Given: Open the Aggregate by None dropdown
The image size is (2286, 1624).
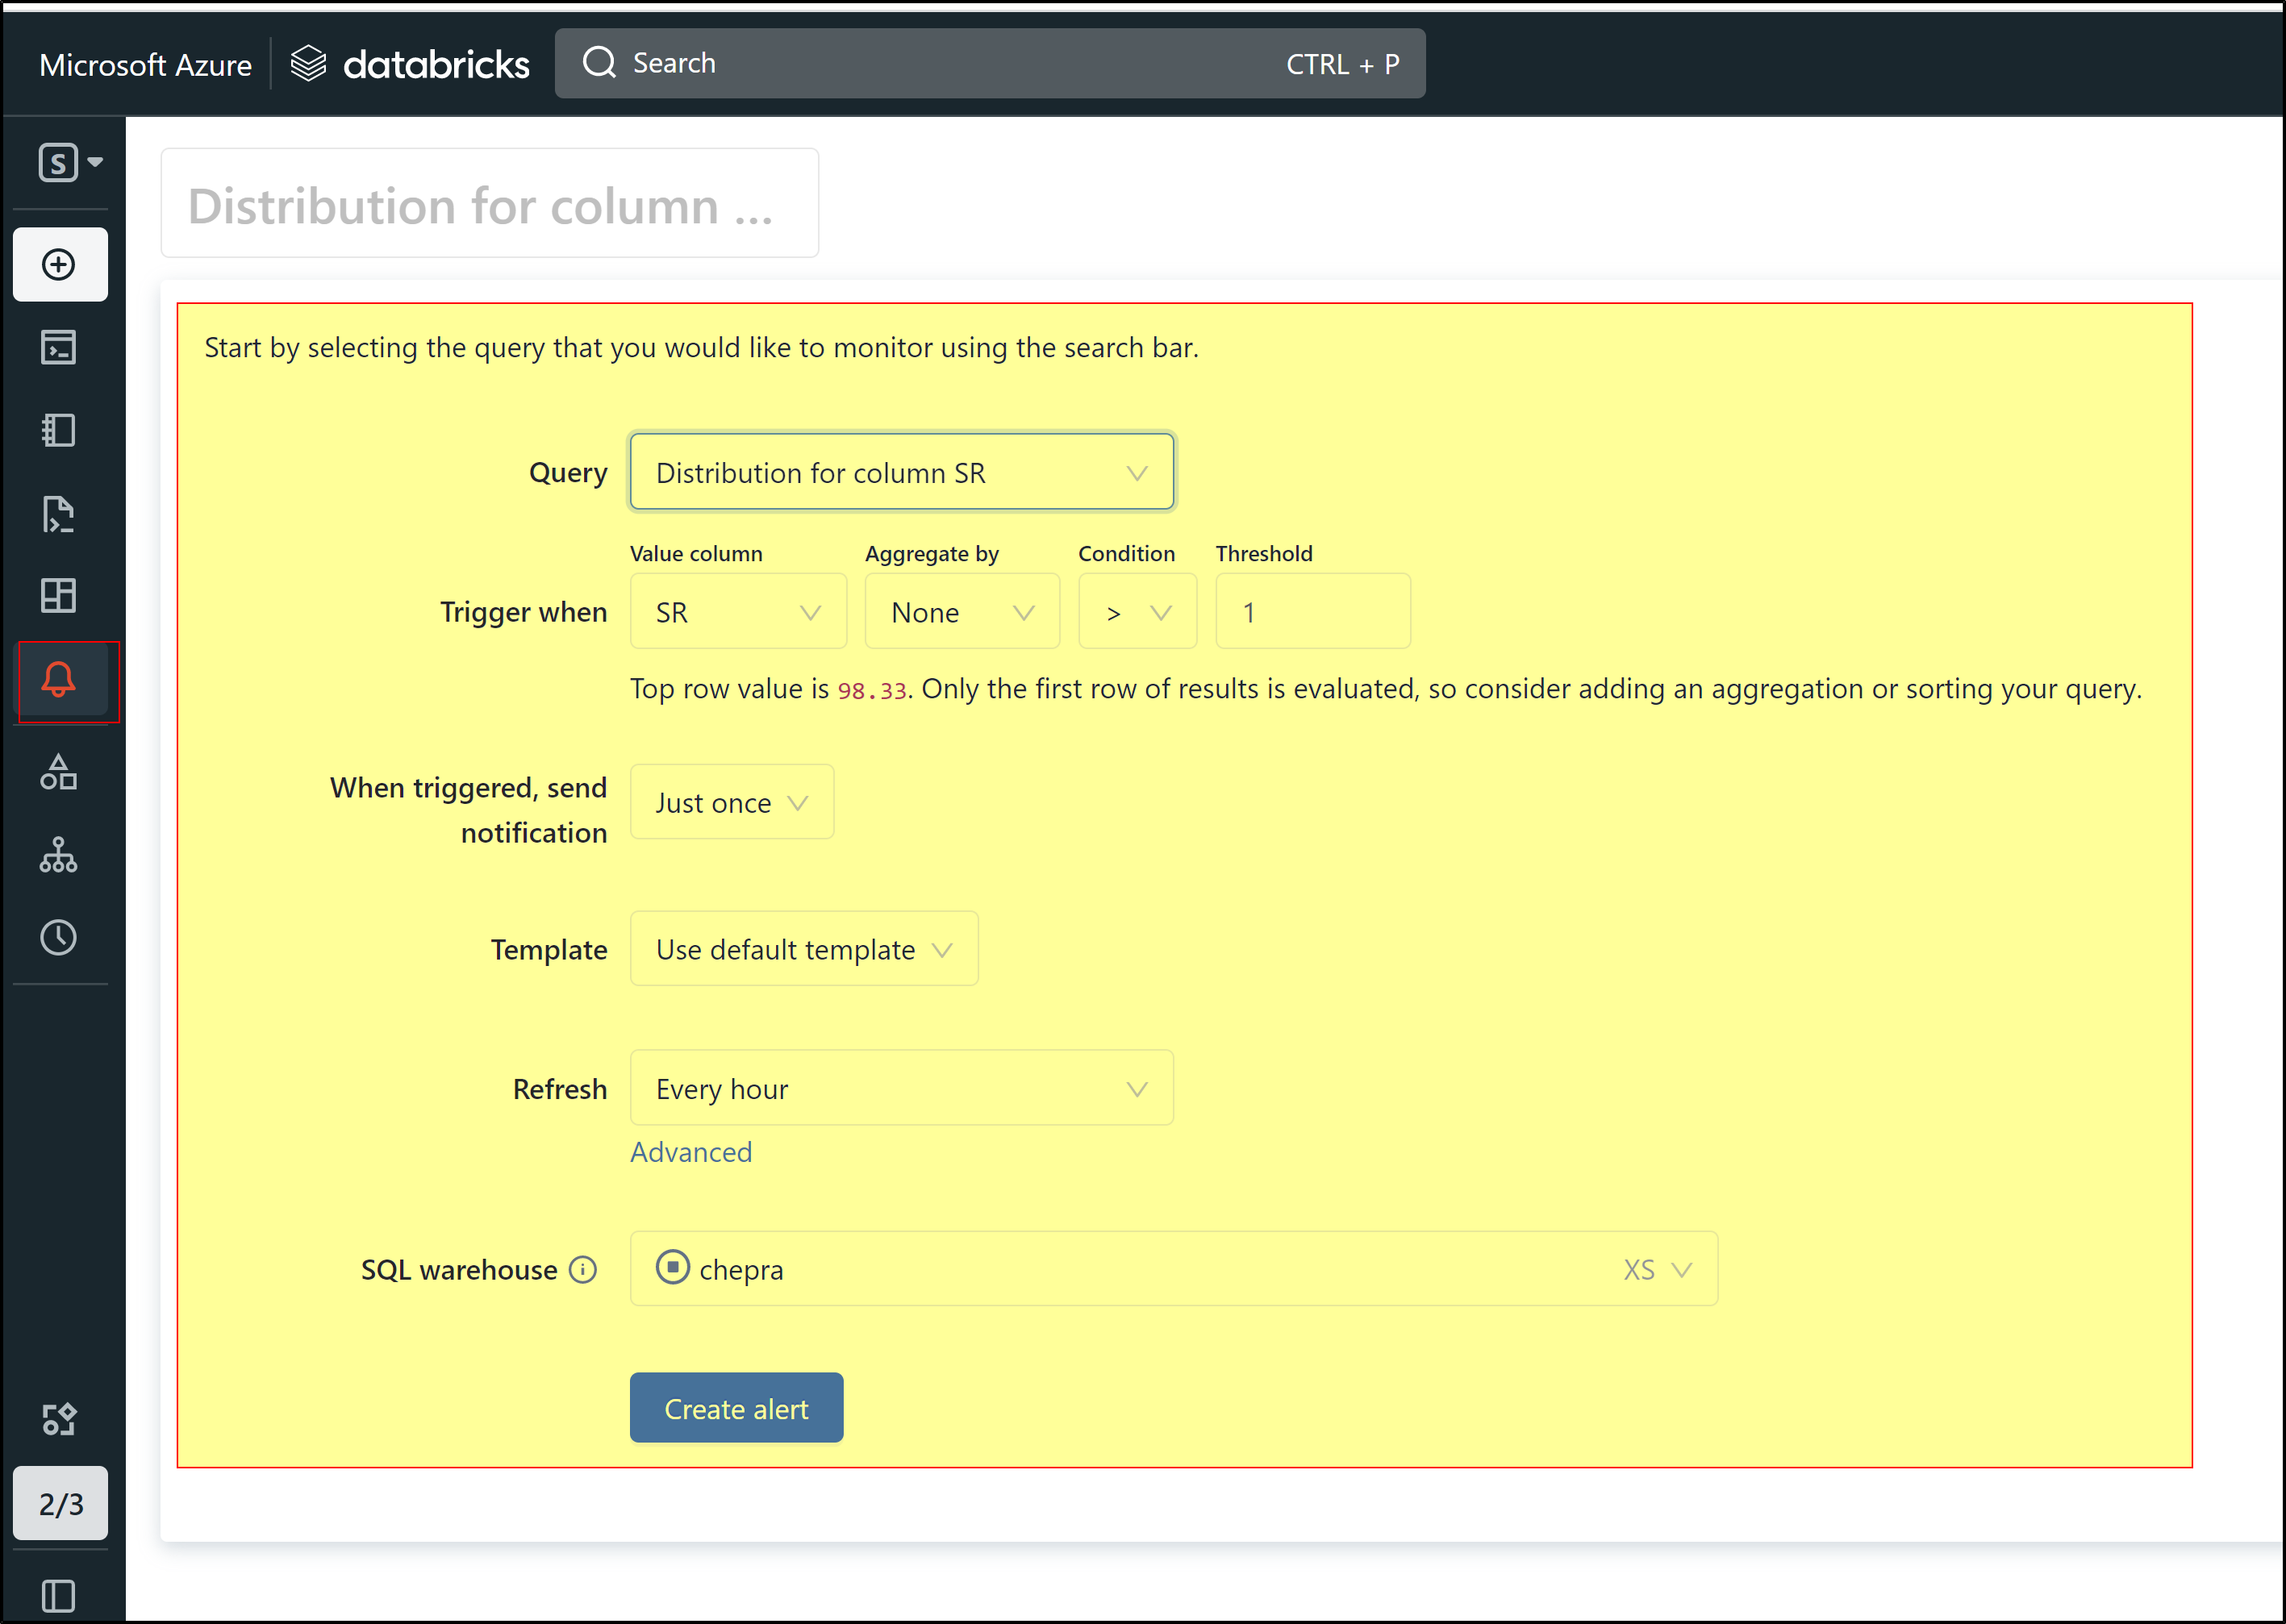Looking at the screenshot, I should point(962,612).
